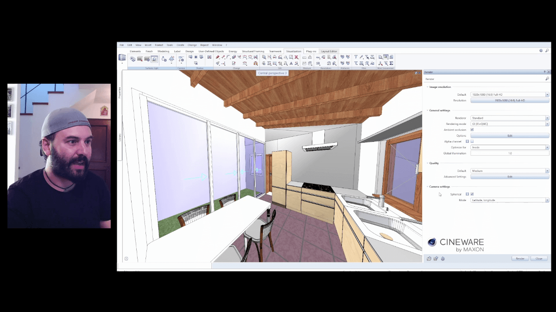This screenshot has width=556, height=312.
Task: Click the gear icon at viewport bottom-left corner
Action: [126, 259]
